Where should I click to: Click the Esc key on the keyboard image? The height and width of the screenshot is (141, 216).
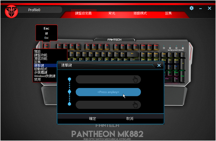click(x=46, y=46)
